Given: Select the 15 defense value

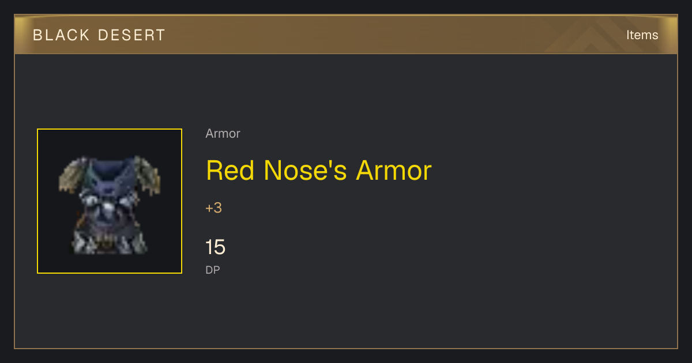Looking at the screenshot, I should point(215,247).
